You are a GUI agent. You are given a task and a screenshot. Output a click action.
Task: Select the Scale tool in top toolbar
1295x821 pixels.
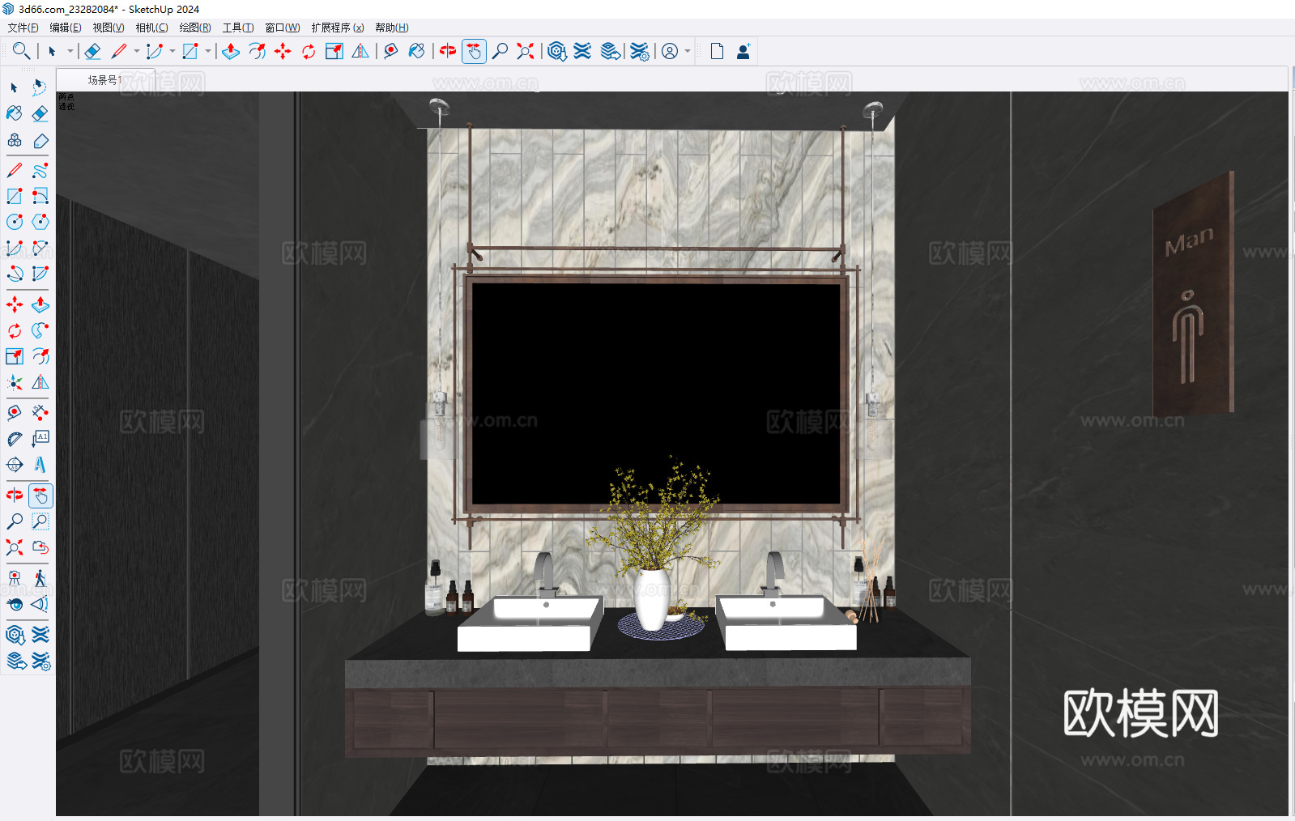coord(334,51)
